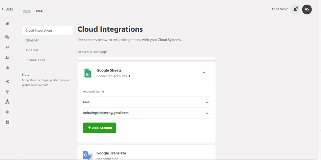Open the API Logs tab
321x160 pixels.
click(x=32, y=50)
